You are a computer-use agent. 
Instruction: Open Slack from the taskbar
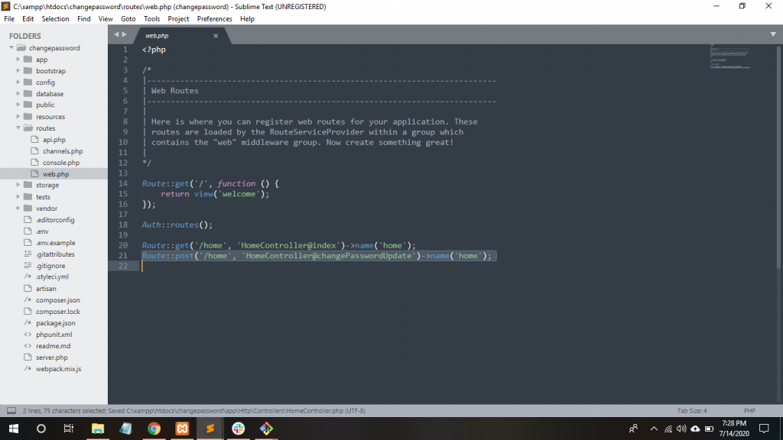click(238, 429)
